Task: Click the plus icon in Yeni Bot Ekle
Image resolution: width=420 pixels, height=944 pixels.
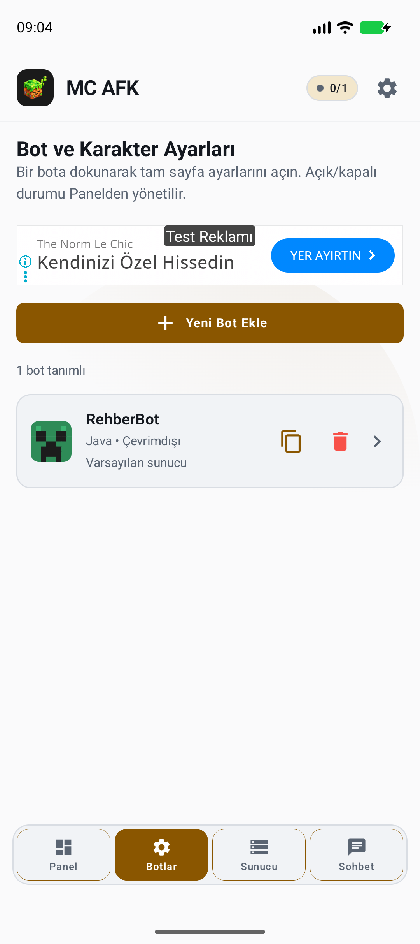Action: click(166, 323)
